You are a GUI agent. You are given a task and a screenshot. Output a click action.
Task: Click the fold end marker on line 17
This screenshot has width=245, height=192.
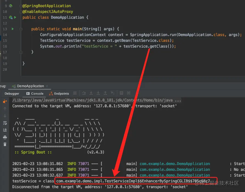tap(21, 52)
